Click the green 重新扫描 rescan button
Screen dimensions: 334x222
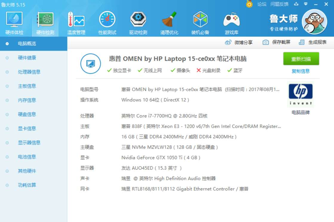(301, 59)
